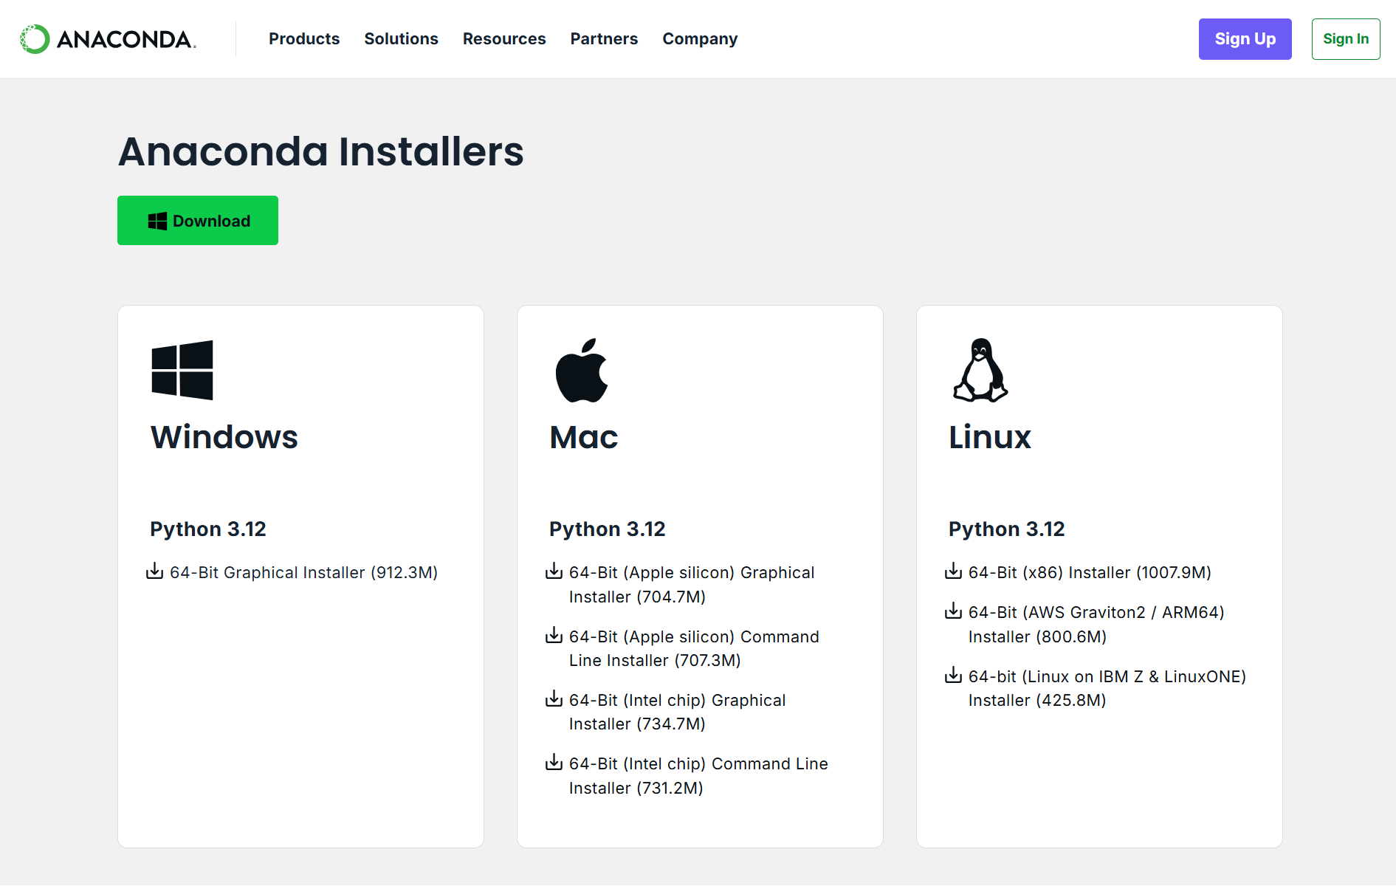Click the Windows icon inside Download button
The width and height of the screenshot is (1396, 886).
click(157, 221)
